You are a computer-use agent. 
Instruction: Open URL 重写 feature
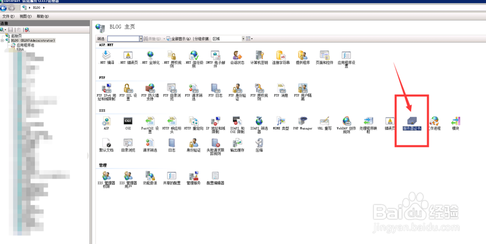pyautogui.click(x=324, y=123)
